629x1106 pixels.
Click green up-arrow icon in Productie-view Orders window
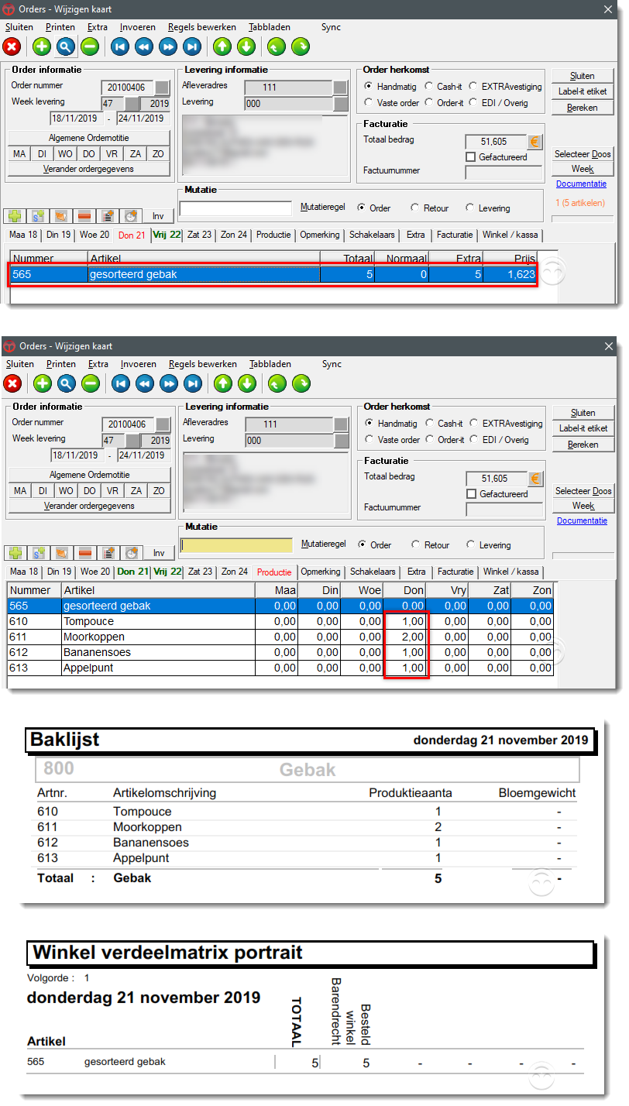[223, 383]
